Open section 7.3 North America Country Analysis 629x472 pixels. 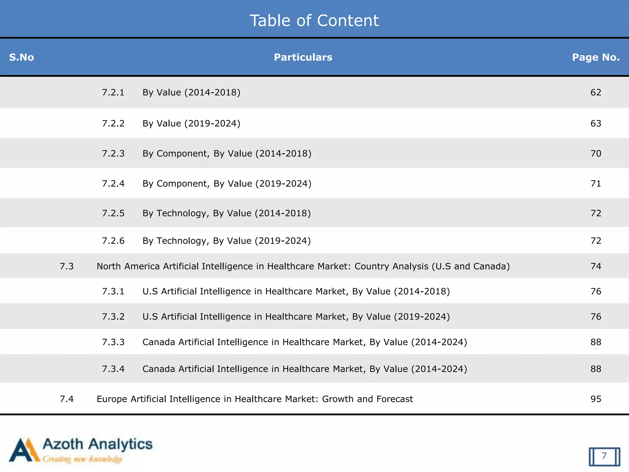pos(303,266)
